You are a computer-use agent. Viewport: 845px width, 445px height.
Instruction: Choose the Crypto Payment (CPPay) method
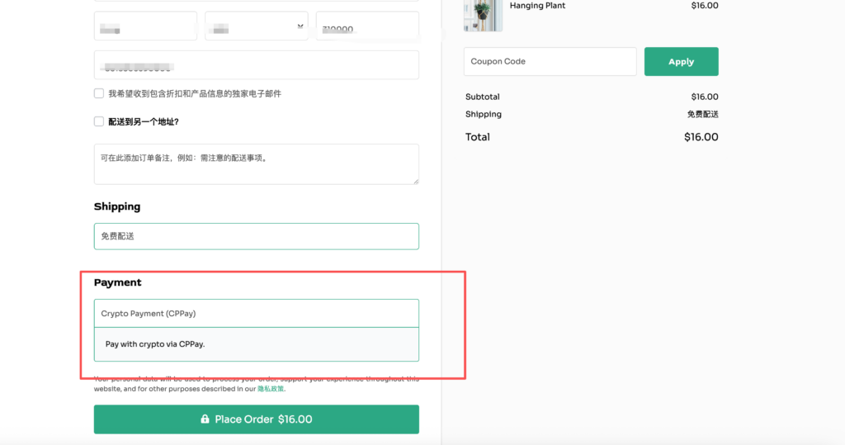tap(256, 314)
